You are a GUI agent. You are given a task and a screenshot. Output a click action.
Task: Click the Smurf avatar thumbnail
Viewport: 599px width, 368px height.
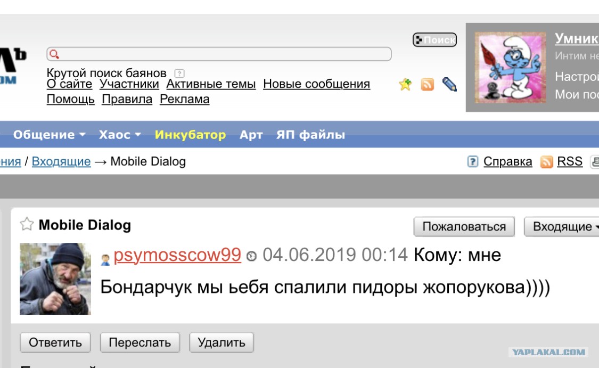(x=511, y=67)
